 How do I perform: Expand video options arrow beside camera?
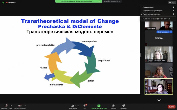tap(25, 106)
